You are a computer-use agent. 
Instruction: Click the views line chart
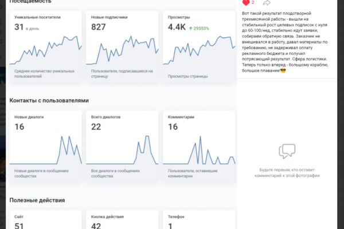(199, 50)
